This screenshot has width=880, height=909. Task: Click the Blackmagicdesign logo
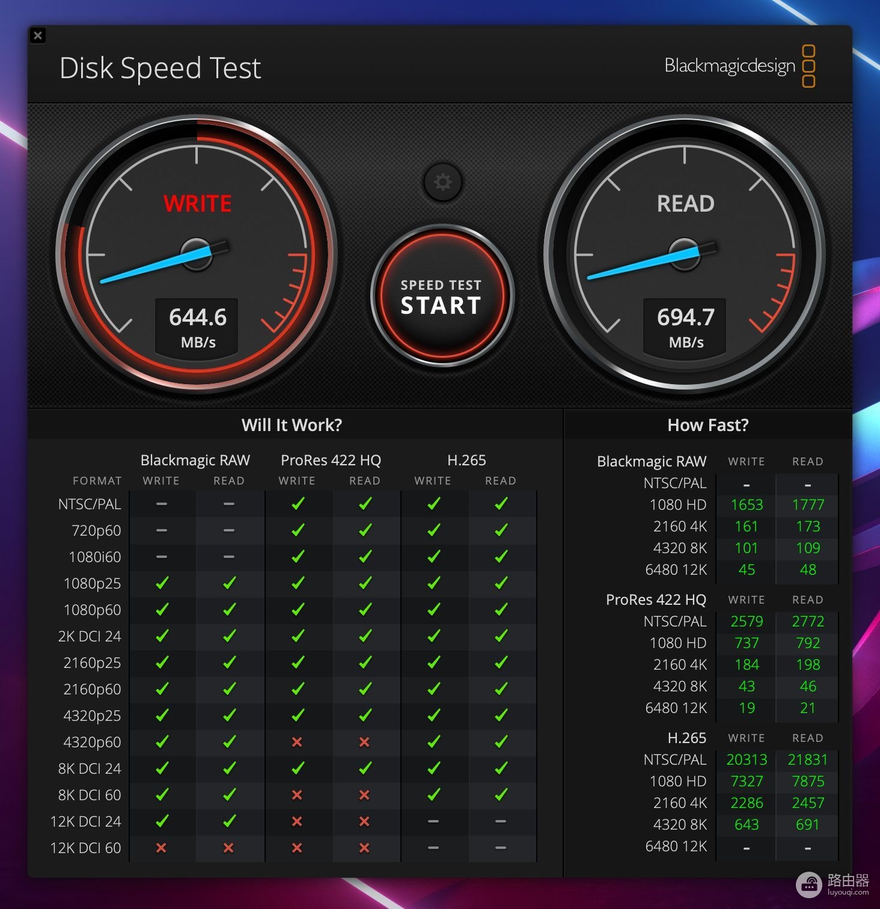(740, 66)
